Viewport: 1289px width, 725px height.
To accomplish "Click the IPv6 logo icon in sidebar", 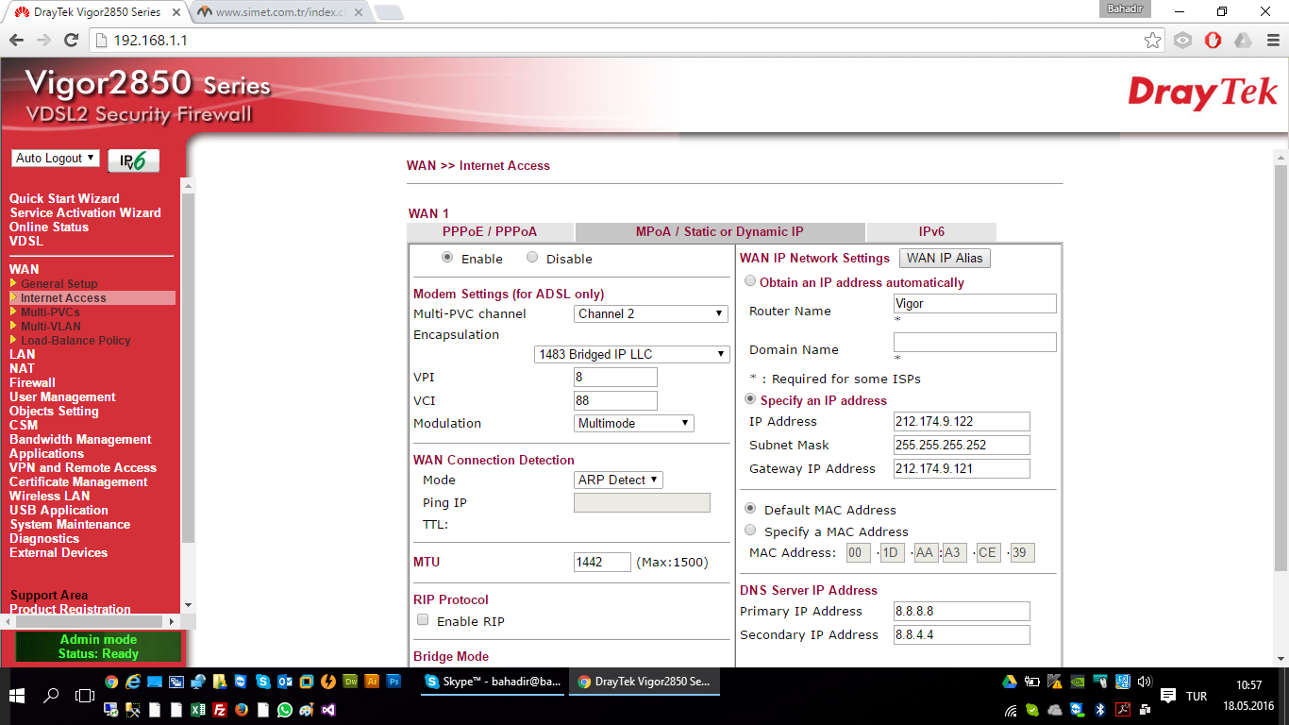I will [133, 160].
